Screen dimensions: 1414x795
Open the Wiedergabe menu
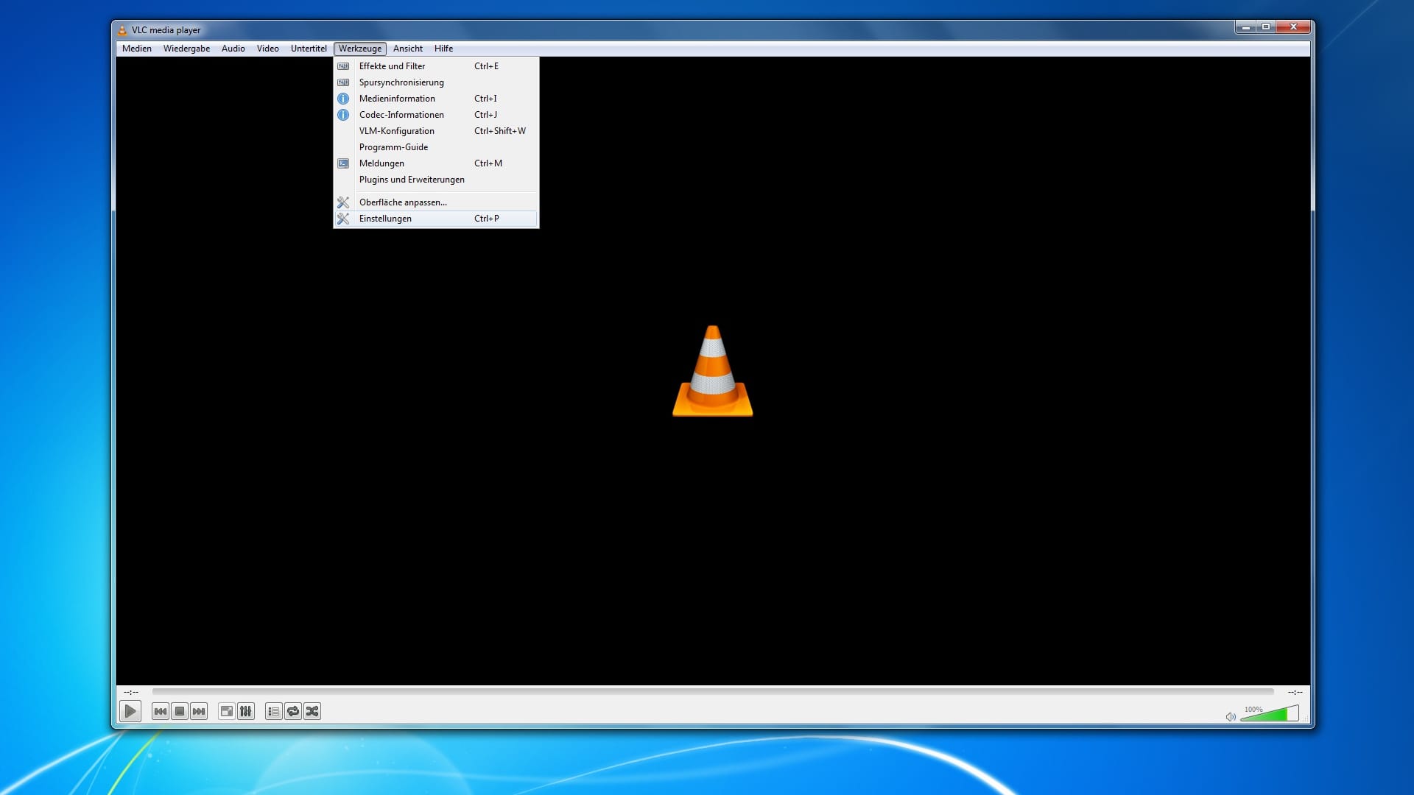point(186,49)
